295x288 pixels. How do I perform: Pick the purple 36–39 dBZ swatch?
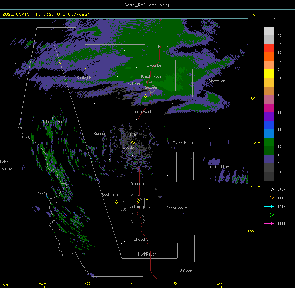[x=269, y=117]
